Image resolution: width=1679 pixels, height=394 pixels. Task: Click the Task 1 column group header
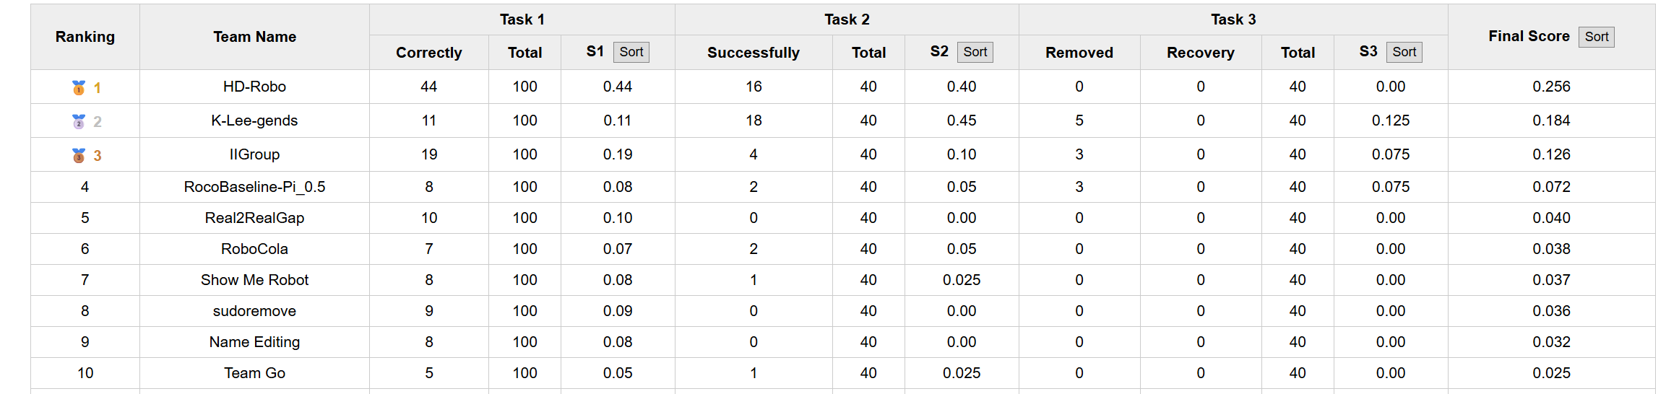522,19
